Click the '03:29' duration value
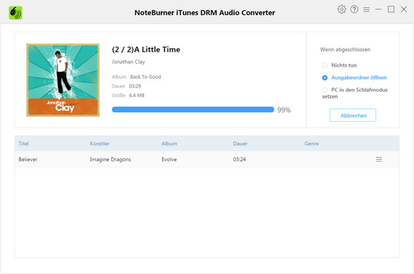The width and height of the screenshot is (414, 274). coord(135,86)
